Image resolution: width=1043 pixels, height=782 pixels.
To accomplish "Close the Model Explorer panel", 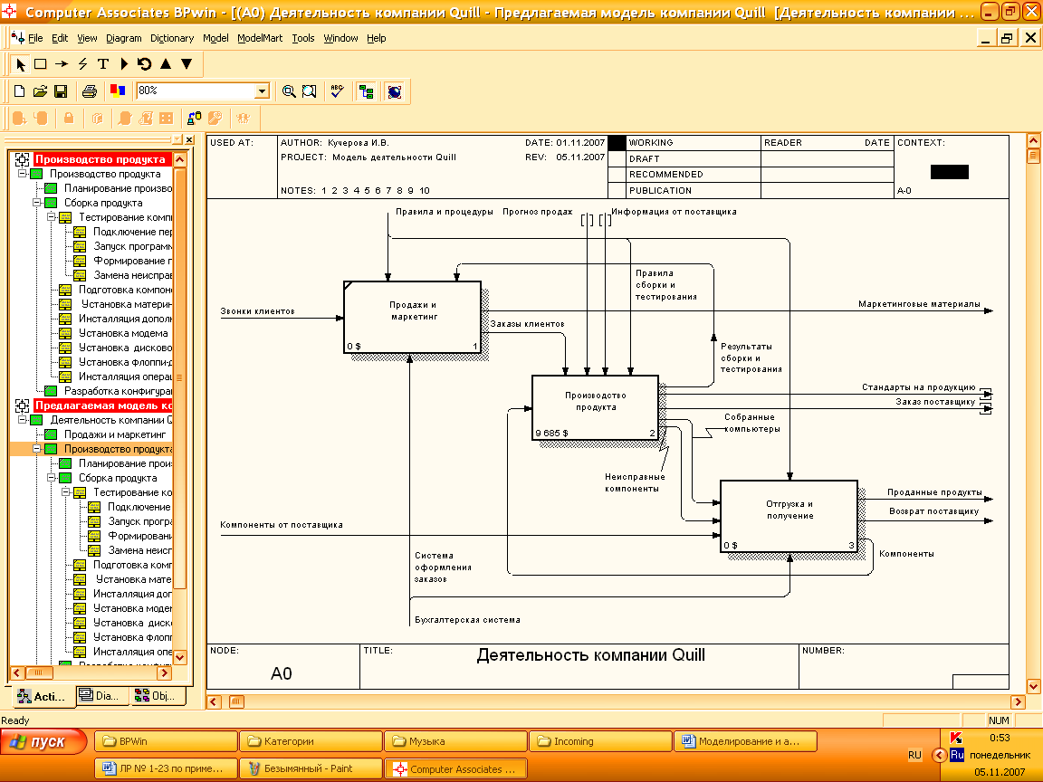I will pos(189,139).
